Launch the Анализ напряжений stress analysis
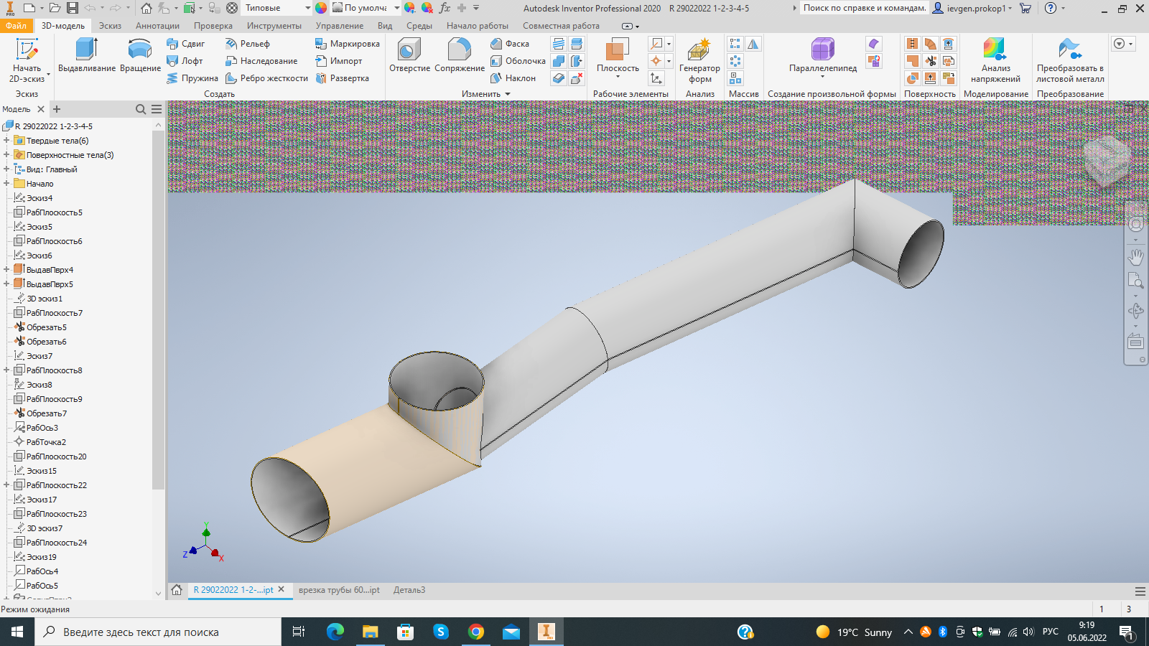This screenshot has width=1149, height=646. pyautogui.click(x=995, y=60)
